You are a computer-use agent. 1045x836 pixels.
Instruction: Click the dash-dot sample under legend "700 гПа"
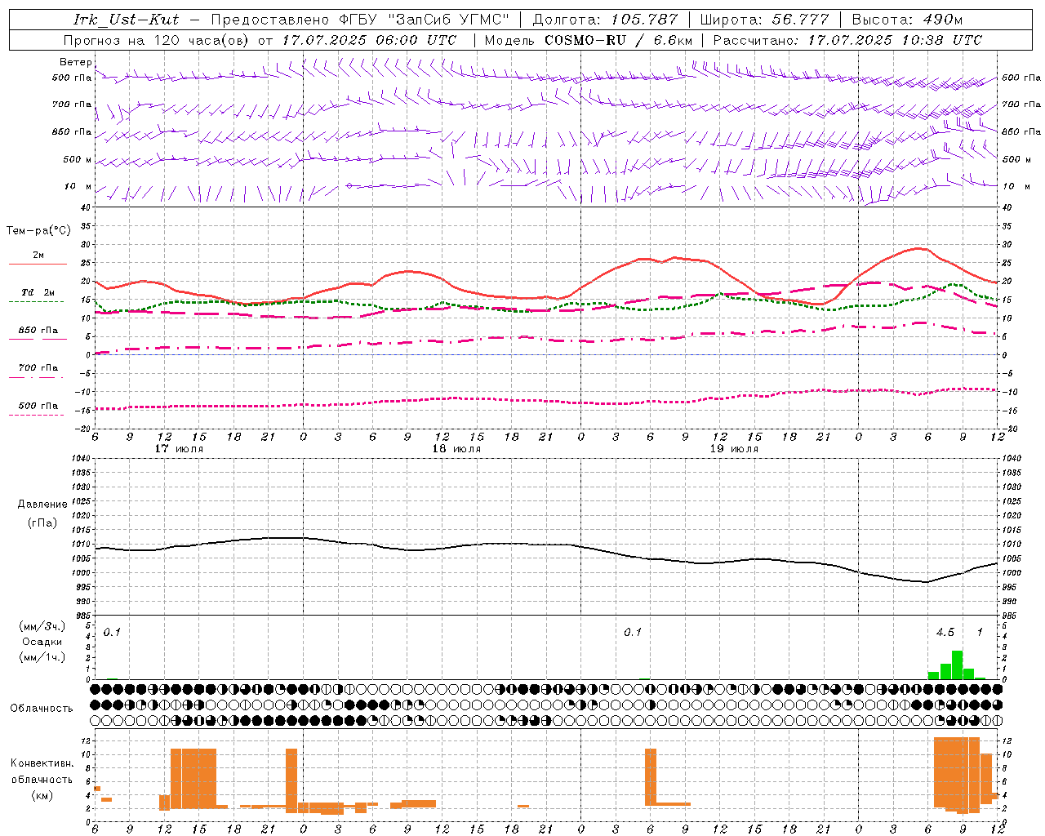point(36,377)
